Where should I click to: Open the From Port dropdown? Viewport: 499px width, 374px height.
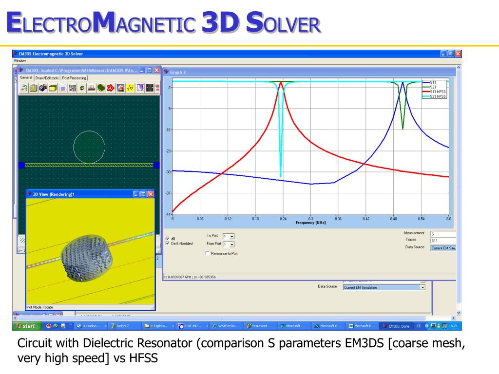[x=231, y=244]
